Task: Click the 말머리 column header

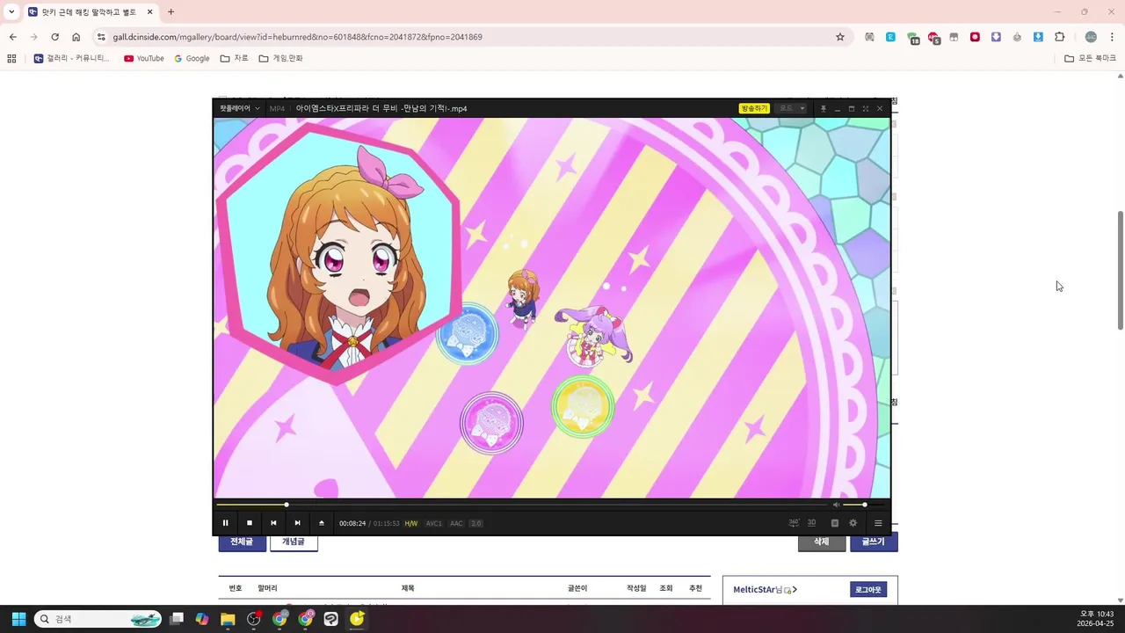Action: (x=267, y=588)
